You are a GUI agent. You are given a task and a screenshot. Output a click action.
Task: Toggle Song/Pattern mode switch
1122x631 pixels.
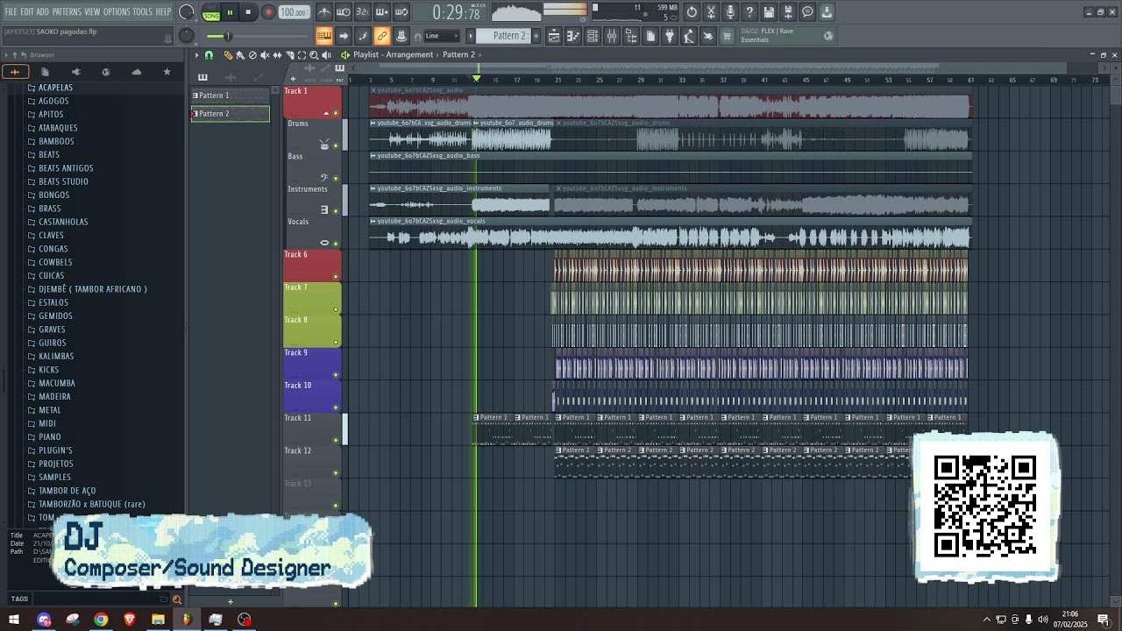[x=211, y=12]
